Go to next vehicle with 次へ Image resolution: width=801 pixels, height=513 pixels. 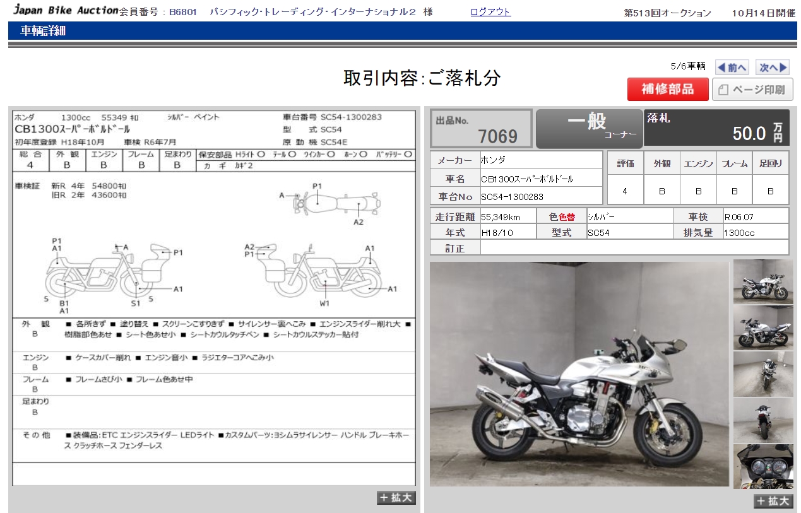[773, 68]
